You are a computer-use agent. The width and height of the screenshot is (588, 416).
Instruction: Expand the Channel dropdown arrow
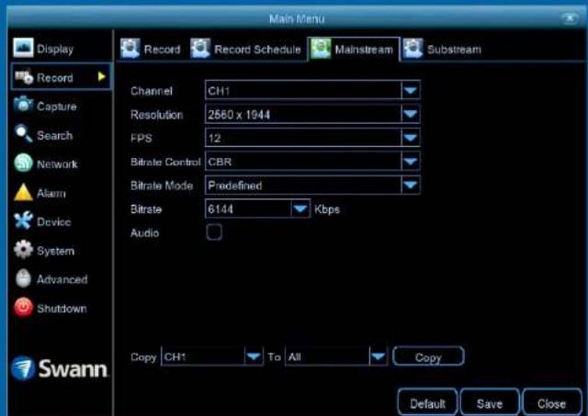[x=411, y=90]
